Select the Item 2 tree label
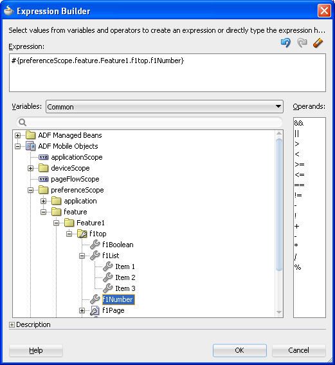Screen dimensions: 335x365 click(x=125, y=277)
